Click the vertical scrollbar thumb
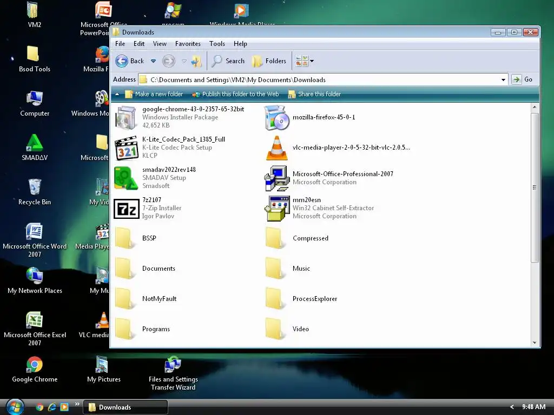This screenshot has height=415, width=554. [535, 188]
